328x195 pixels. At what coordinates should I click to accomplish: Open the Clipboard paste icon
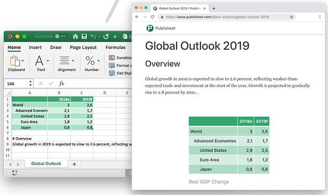point(14,61)
